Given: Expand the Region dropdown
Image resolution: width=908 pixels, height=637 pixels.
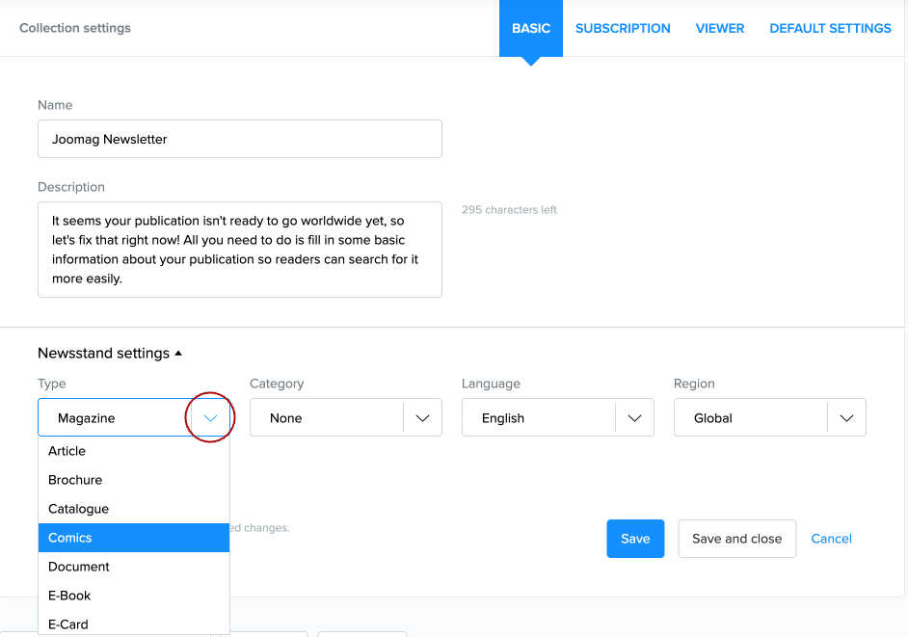Looking at the screenshot, I should [x=846, y=418].
